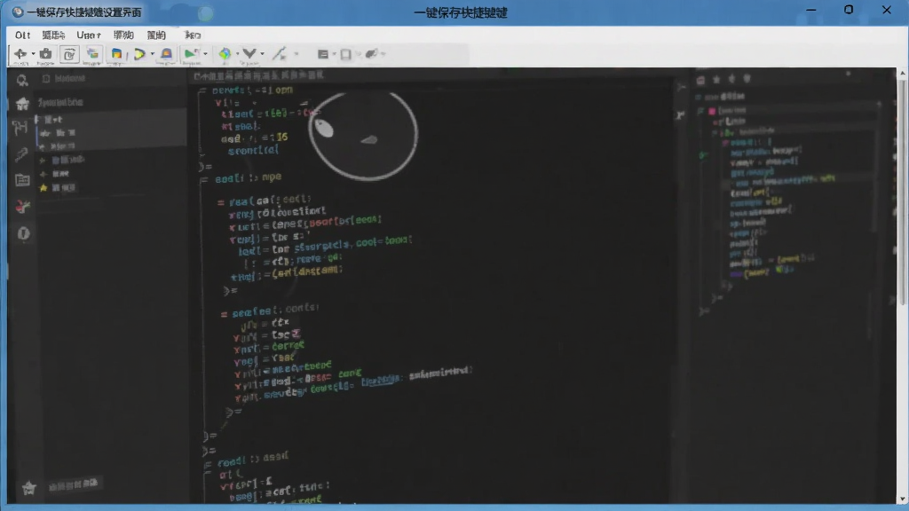This screenshot has height=511, width=909.
Task: Click the scroll up arrow on right scrollbar
Action: click(x=902, y=74)
